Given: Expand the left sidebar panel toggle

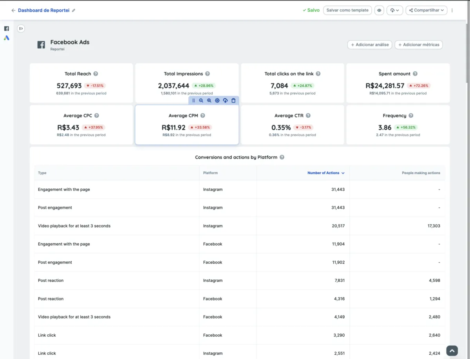Looking at the screenshot, I should [21, 28].
